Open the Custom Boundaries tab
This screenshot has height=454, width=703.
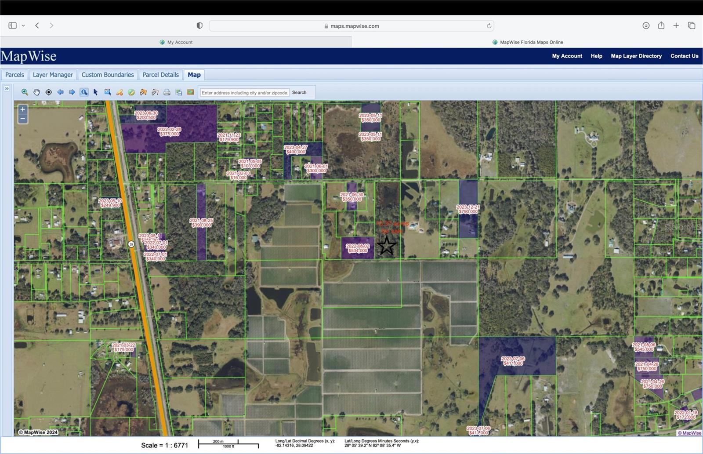pos(108,75)
